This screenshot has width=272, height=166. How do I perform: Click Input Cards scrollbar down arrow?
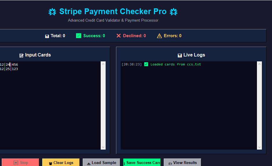(x=103, y=147)
